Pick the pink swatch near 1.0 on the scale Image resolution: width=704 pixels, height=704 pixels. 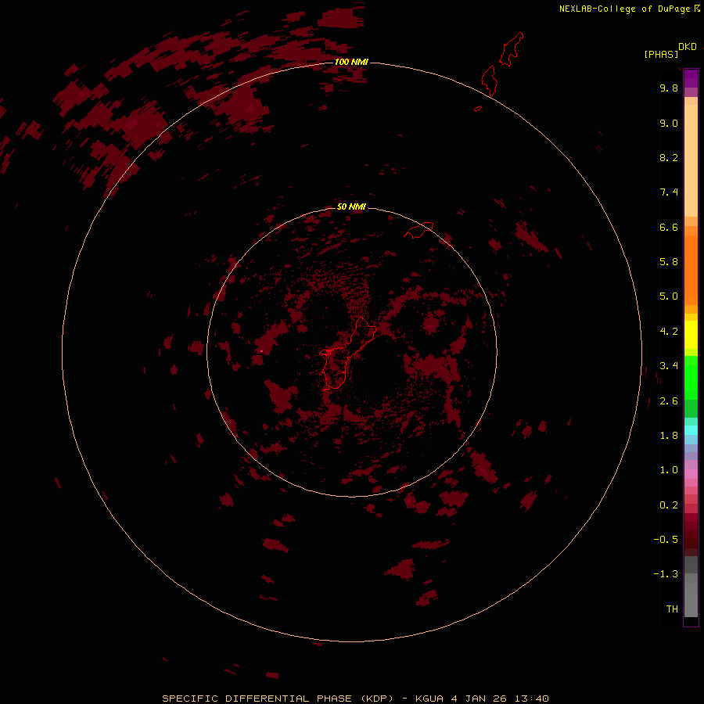[691, 474]
